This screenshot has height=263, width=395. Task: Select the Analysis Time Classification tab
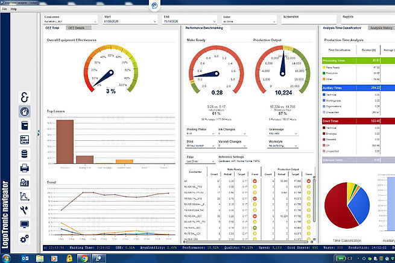pyautogui.click(x=342, y=28)
